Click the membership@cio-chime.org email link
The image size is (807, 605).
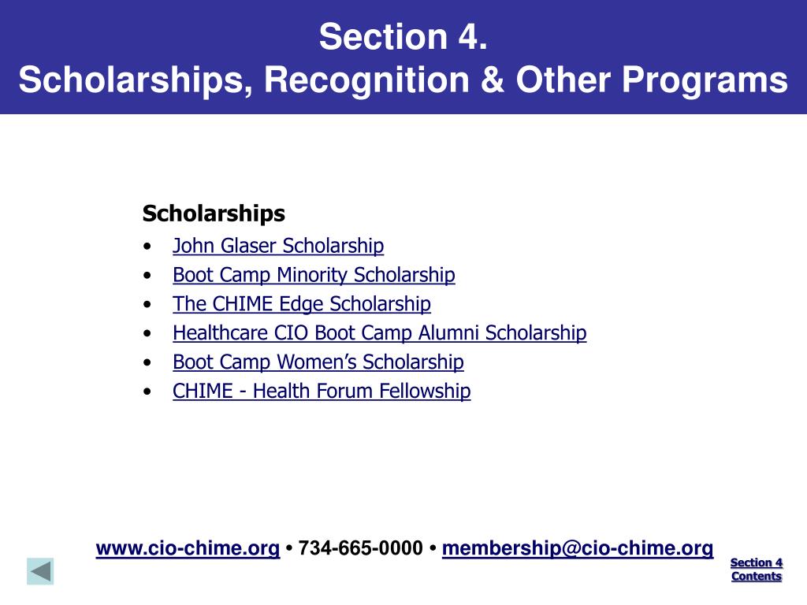[578, 548]
